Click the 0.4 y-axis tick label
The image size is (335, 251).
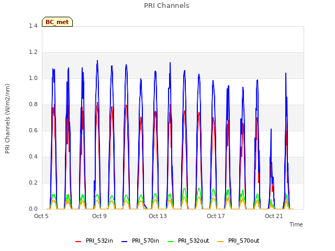coord(33,157)
